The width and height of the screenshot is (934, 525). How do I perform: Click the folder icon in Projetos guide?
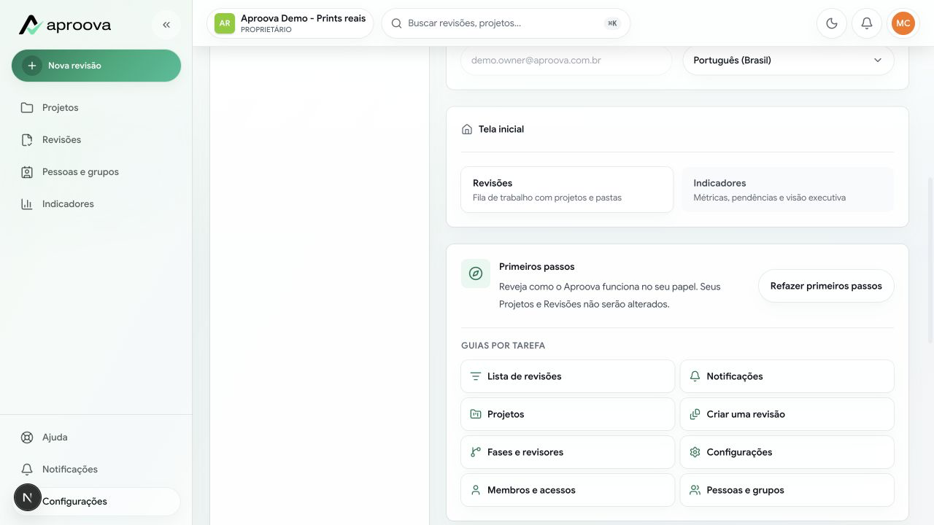point(476,414)
